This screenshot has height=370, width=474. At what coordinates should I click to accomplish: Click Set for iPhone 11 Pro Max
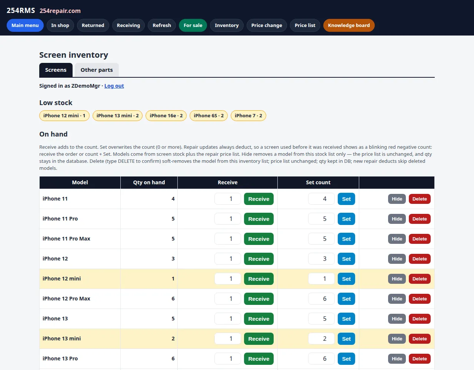(346, 239)
